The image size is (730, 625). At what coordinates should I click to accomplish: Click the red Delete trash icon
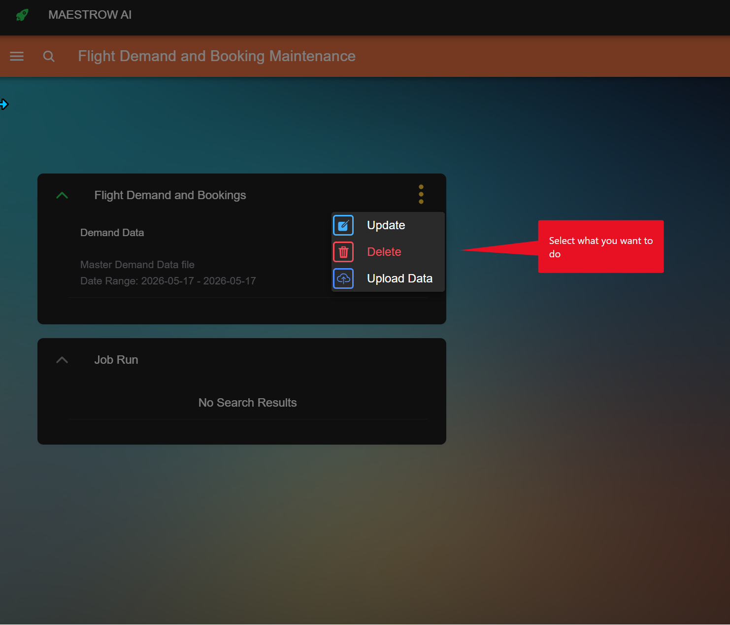pos(343,252)
